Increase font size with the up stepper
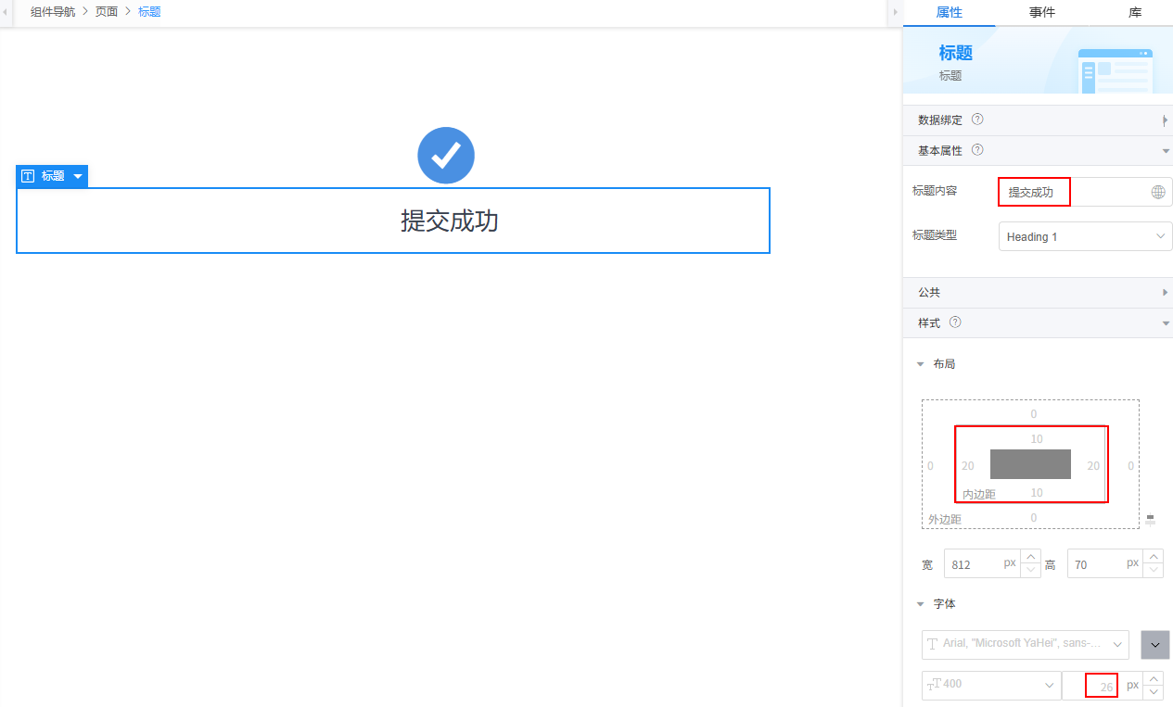This screenshot has height=707, width=1173. click(1154, 678)
